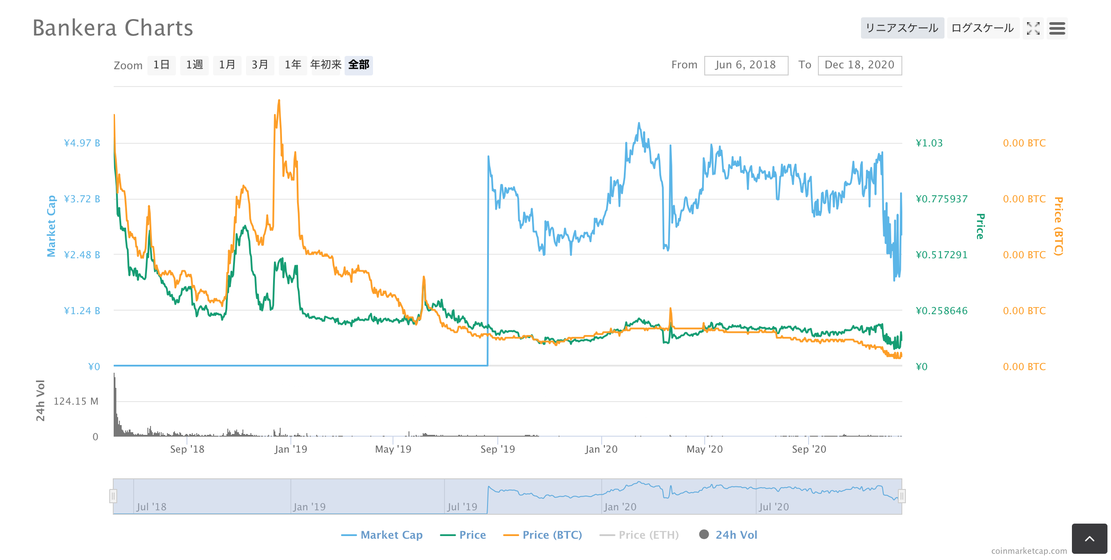Click the ¥4.97 B axis label
The width and height of the screenshot is (1111, 560).
click(82, 143)
